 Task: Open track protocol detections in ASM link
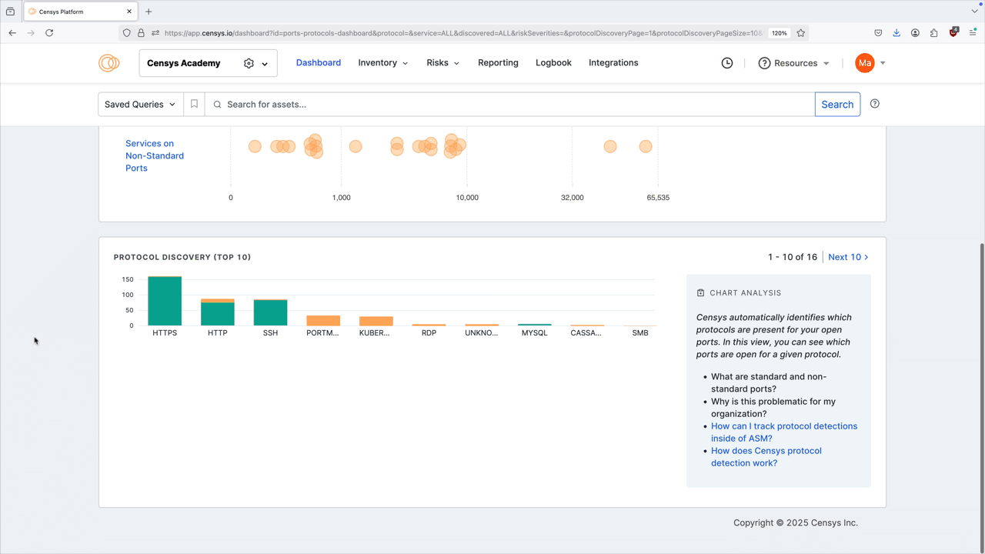click(784, 432)
